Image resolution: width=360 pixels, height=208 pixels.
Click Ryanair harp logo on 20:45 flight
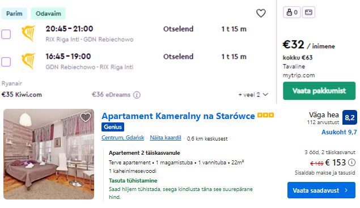[28, 33]
